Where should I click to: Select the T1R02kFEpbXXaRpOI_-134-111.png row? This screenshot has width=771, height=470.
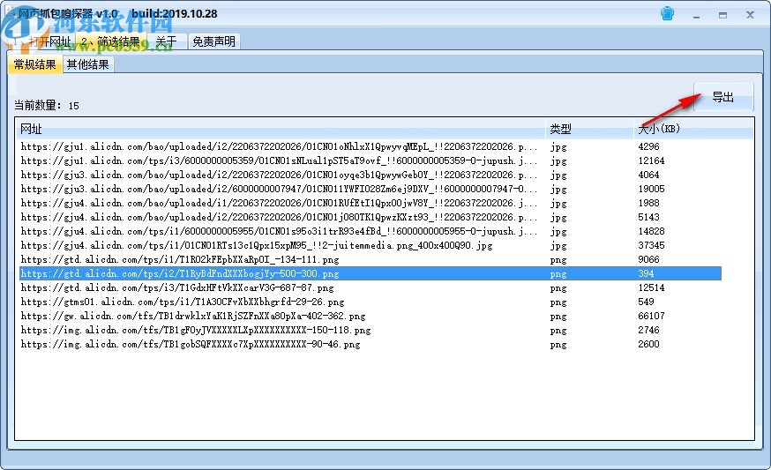pos(371,259)
